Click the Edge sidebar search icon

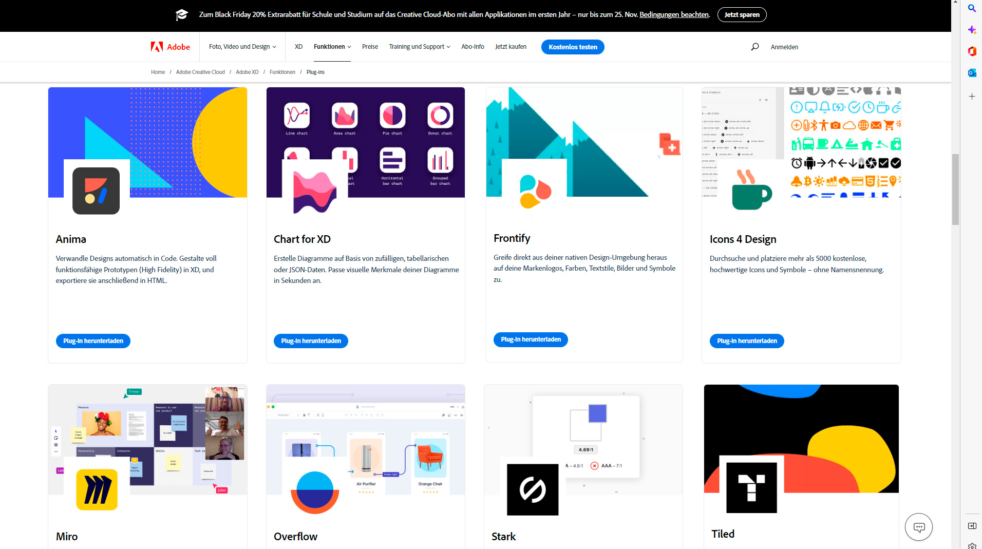pyautogui.click(x=972, y=8)
